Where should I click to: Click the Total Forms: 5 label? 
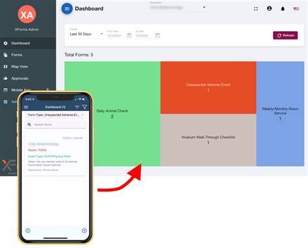point(79,55)
